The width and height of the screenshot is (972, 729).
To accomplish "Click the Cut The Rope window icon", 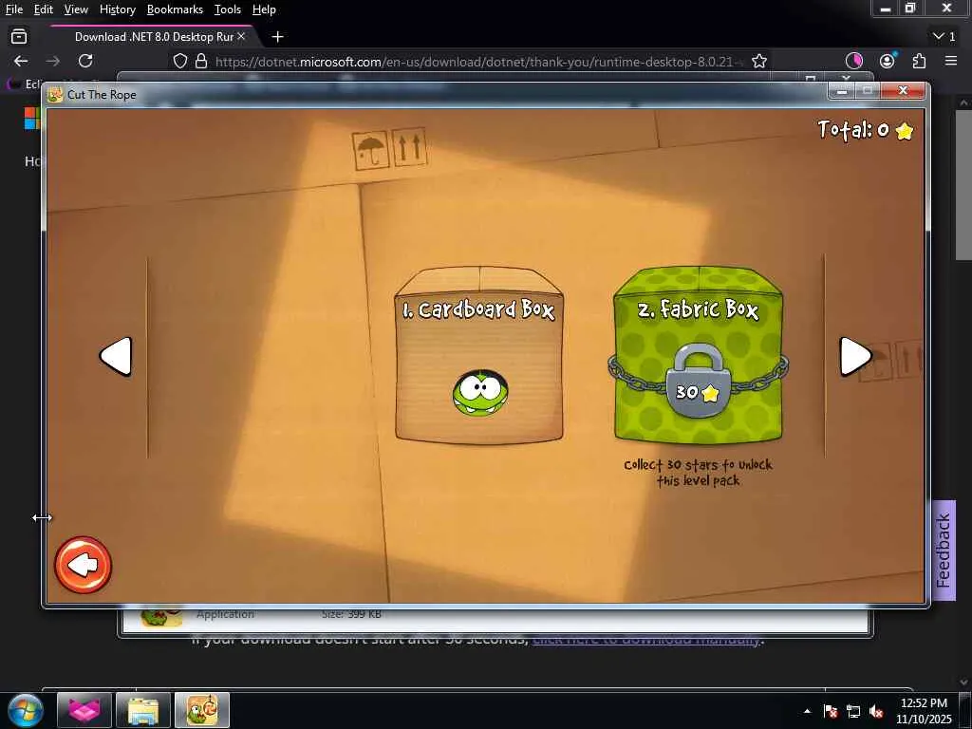I will 56,94.
